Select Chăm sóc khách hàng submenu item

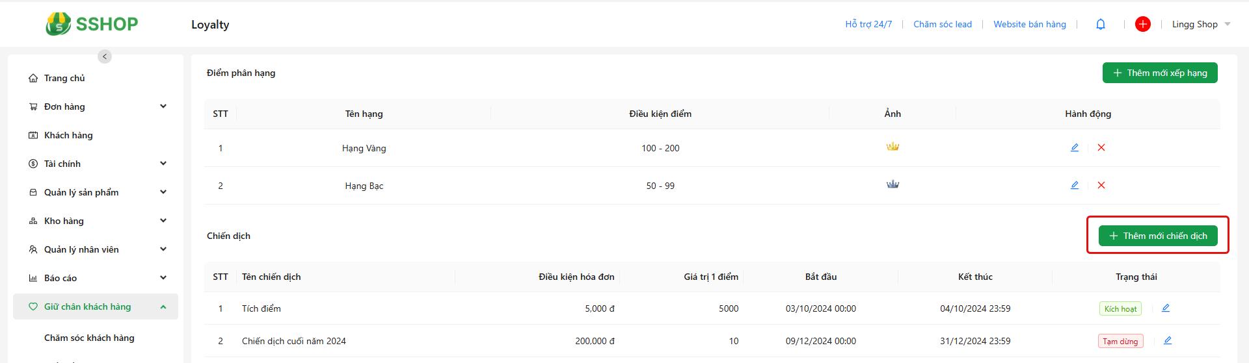tap(89, 338)
